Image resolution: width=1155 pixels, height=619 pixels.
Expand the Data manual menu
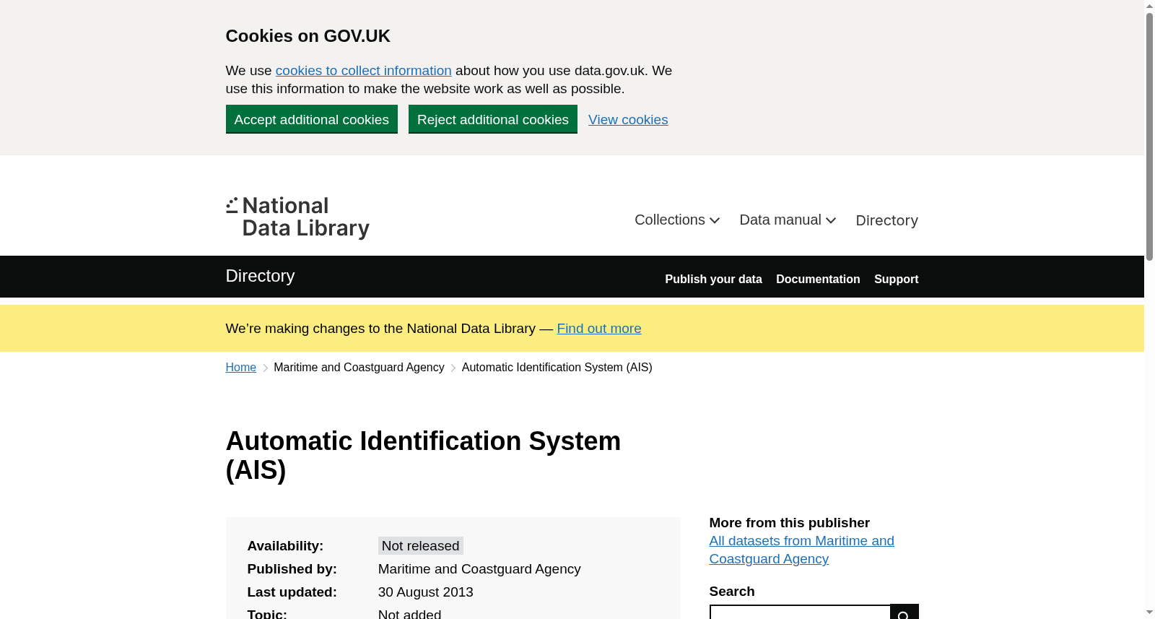788,220
